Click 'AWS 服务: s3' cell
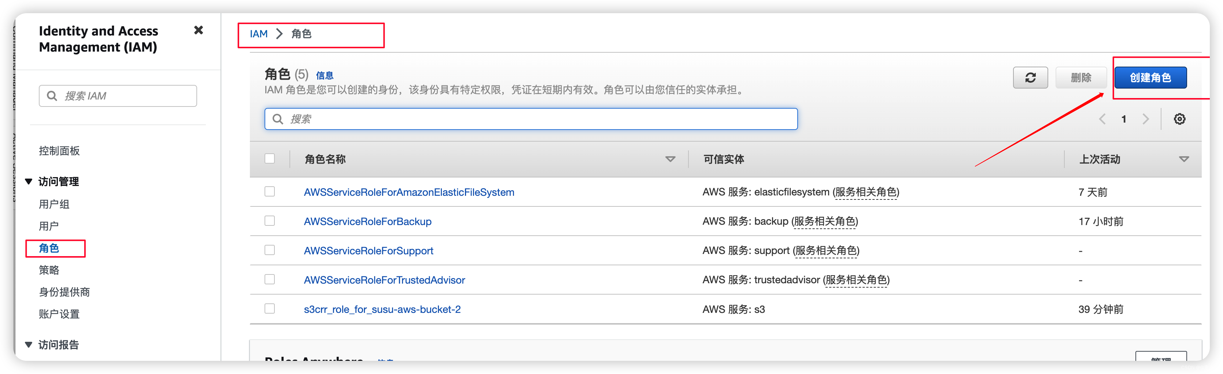Image resolution: width=1223 pixels, height=374 pixels. (734, 310)
